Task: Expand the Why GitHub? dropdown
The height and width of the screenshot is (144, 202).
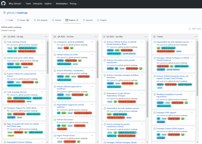Action: (x=16, y=4)
